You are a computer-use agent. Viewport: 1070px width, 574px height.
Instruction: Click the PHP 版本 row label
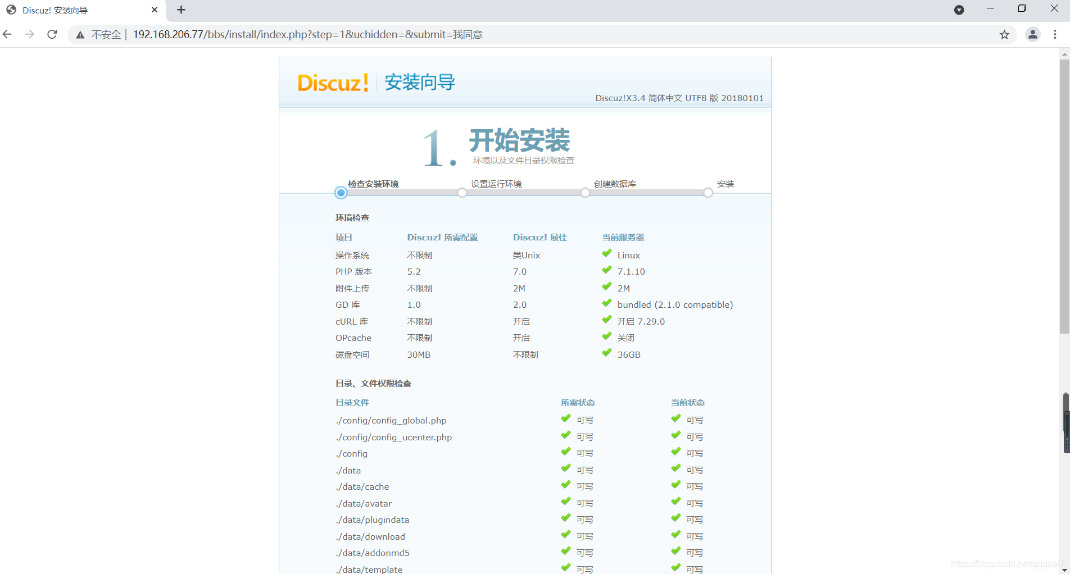(353, 272)
